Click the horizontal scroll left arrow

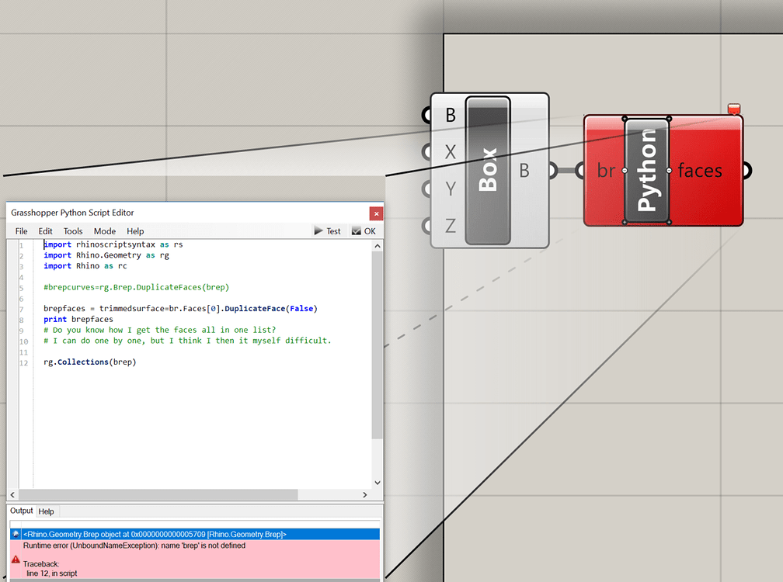pyautogui.click(x=12, y=495)
